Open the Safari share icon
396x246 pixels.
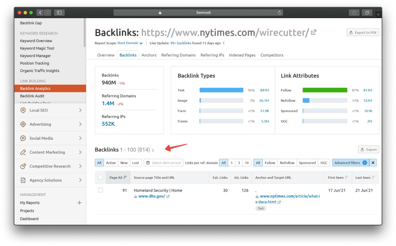point(354,13)
